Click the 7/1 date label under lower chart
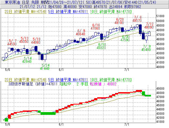This screenshot has height=128, width=169. tap(127, 124)
